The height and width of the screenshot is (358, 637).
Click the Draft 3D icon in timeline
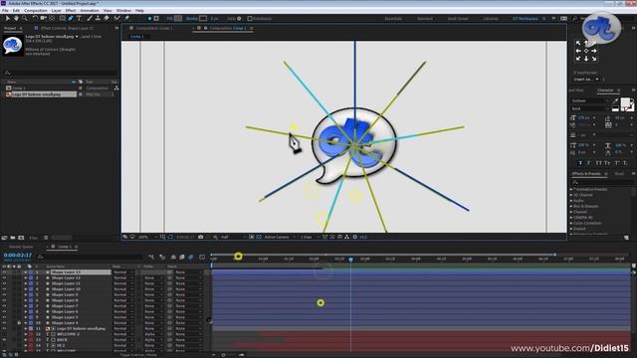coord(162,257)
